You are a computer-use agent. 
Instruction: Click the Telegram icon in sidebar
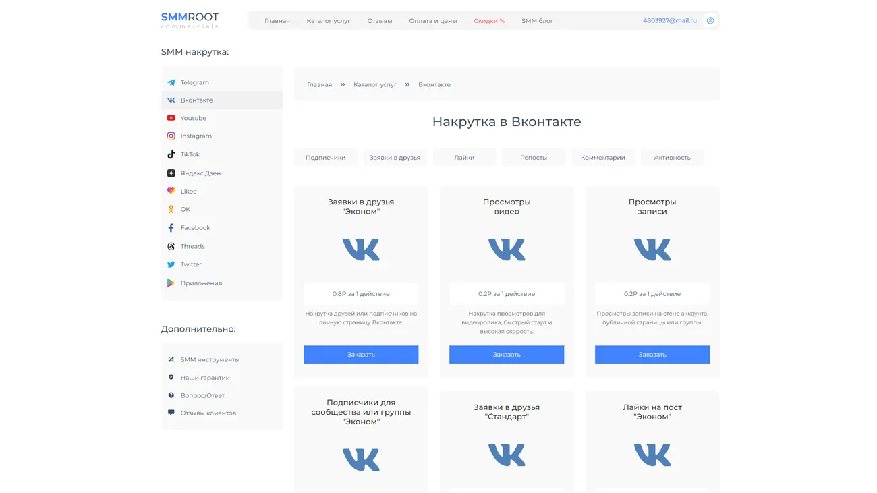click(x=171, y=82)
